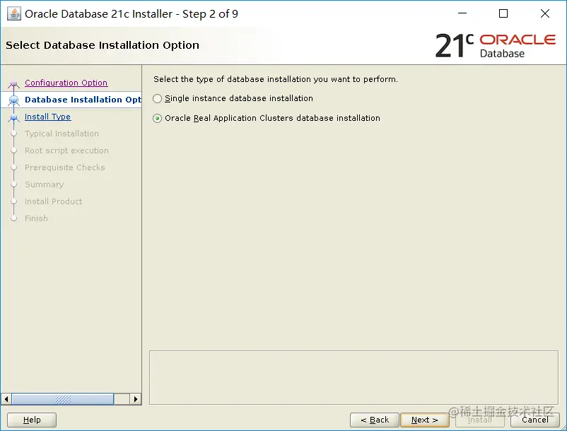
Task: Open Help for the installer
Action: pos(32,420)
